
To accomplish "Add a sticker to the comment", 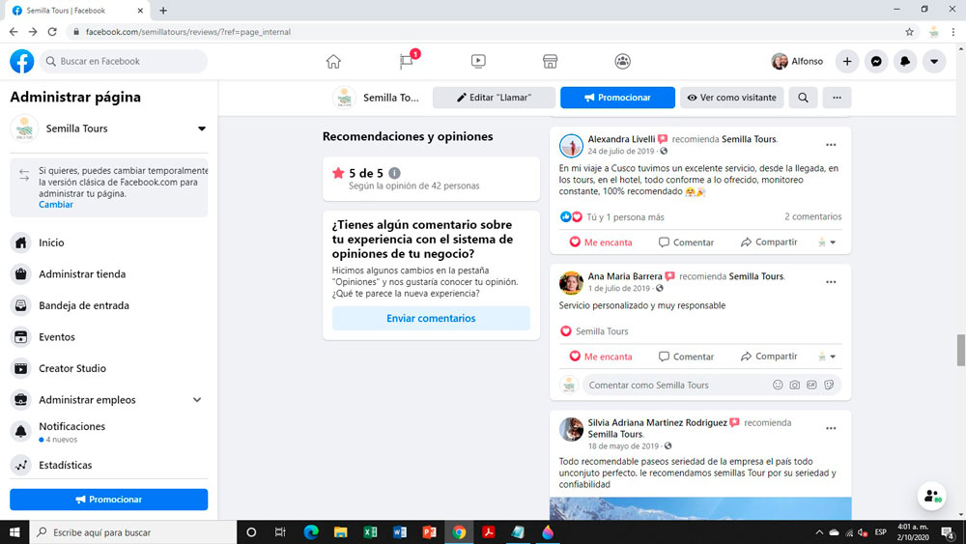I will 829,385.
